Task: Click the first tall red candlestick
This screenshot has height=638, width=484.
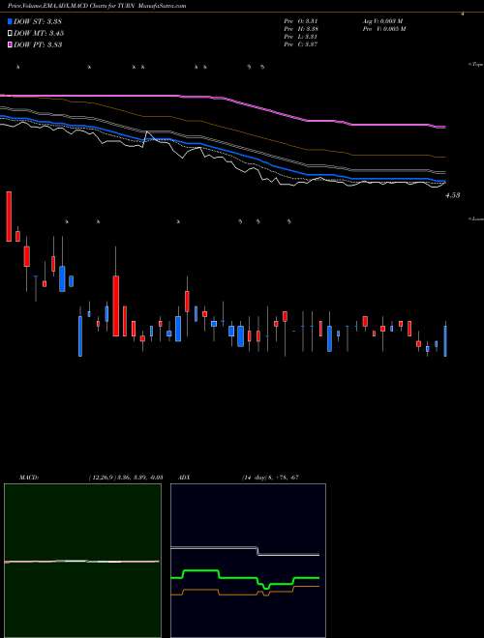Action: (x=9, y=217)
